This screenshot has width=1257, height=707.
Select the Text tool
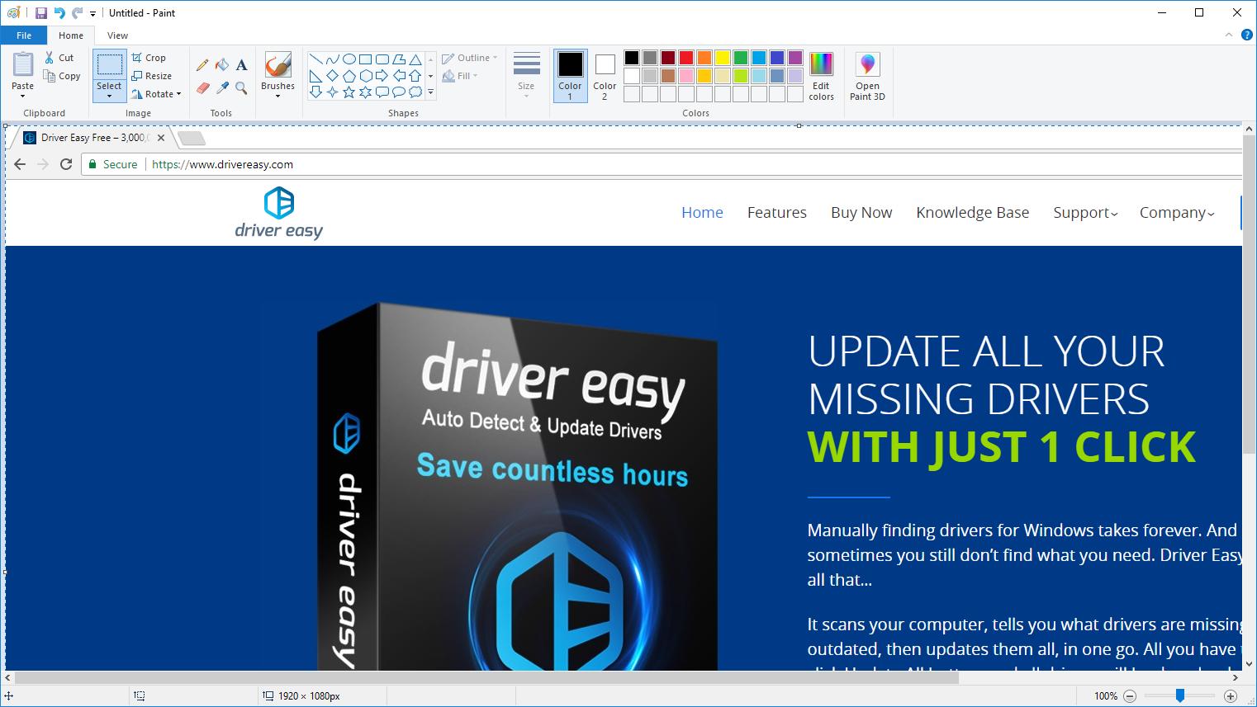pos(240,64)
